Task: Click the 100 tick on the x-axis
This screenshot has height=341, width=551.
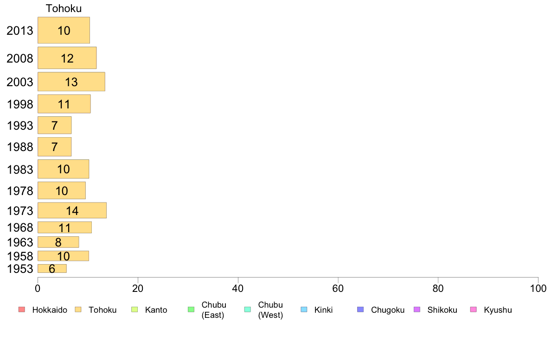Action: (538, 288)
